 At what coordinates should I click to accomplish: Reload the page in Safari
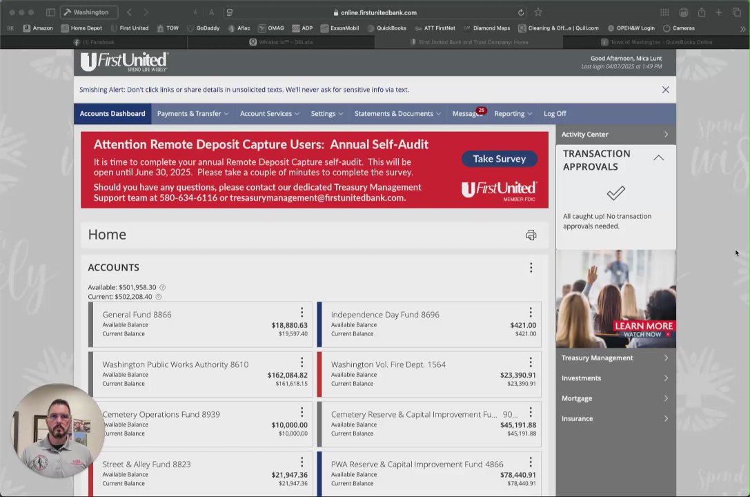[521, 12]
